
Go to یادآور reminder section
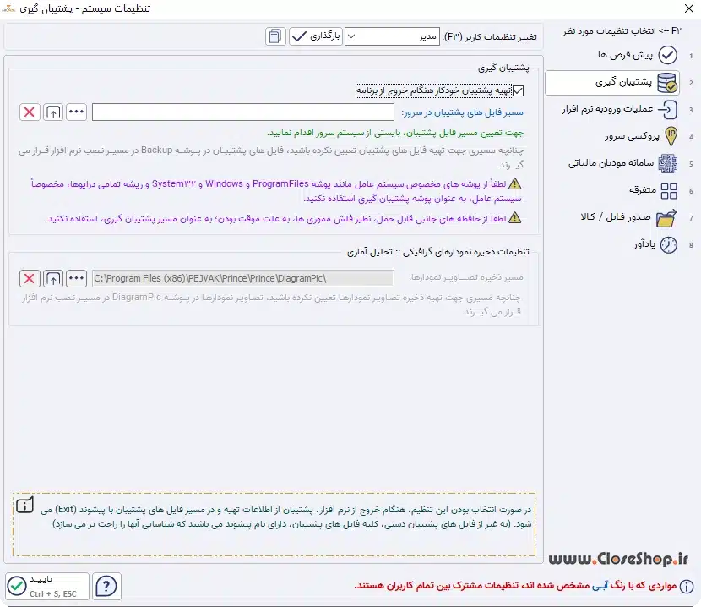[x=644, y=245]
